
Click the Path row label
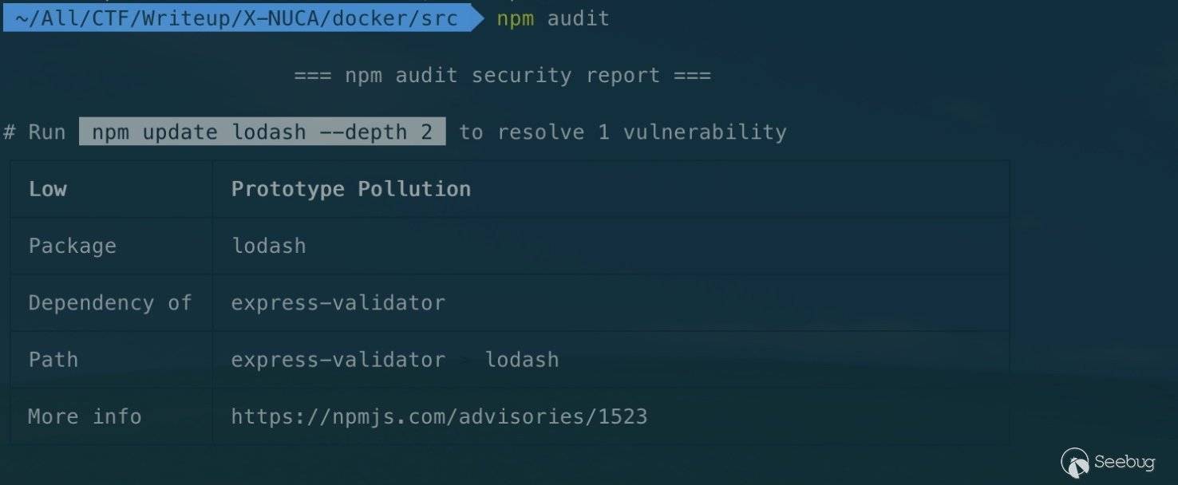pos(53,360)
